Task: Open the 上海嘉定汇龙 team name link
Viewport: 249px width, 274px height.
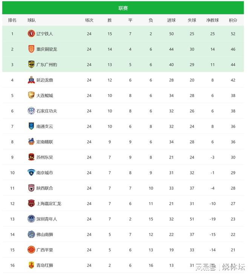Action: pyautogui.click(x=49, y=203)
